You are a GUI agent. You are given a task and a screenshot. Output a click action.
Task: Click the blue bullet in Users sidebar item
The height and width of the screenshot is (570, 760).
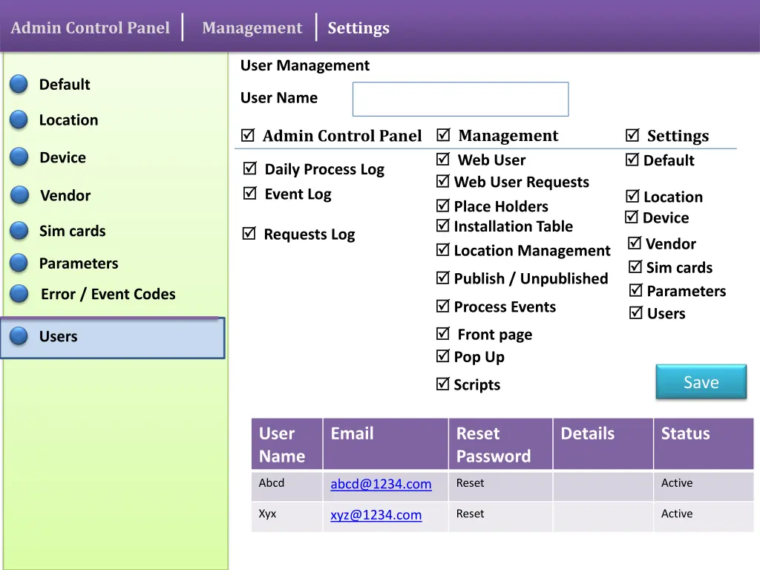(19, 337)
